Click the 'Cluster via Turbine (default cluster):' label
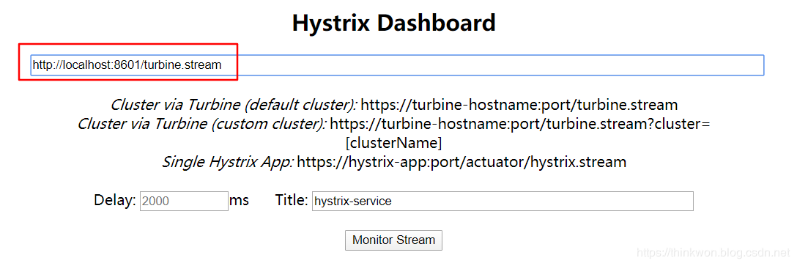Screen dimensions: 797x266 point(234,106)
